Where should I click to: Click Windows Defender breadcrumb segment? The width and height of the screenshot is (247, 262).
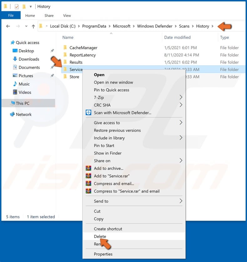(x=154, y=26)
